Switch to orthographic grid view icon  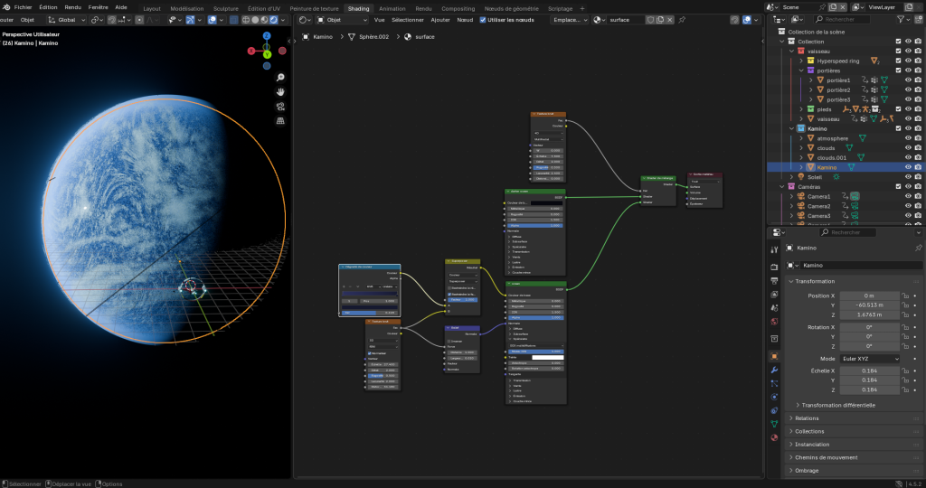point(280,120)
